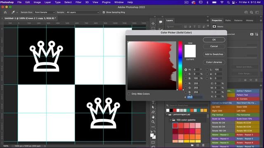Choose the first red 100-color-palette swatch

pos(175,125)
